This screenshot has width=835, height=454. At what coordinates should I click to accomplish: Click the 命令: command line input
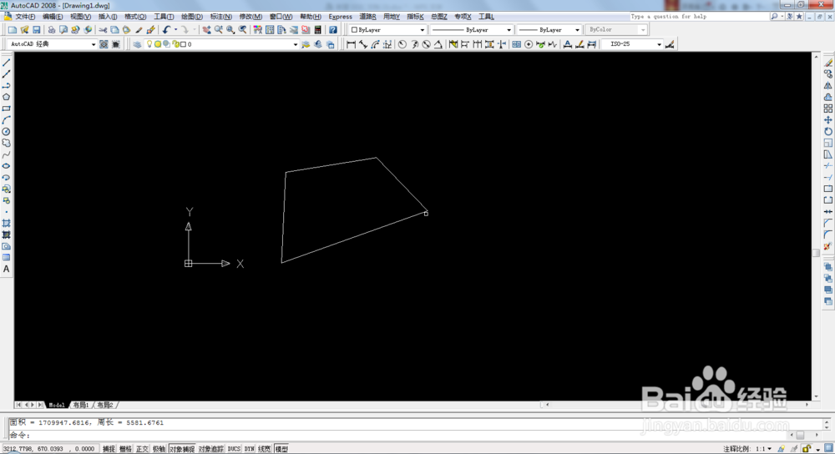[399, 436]
